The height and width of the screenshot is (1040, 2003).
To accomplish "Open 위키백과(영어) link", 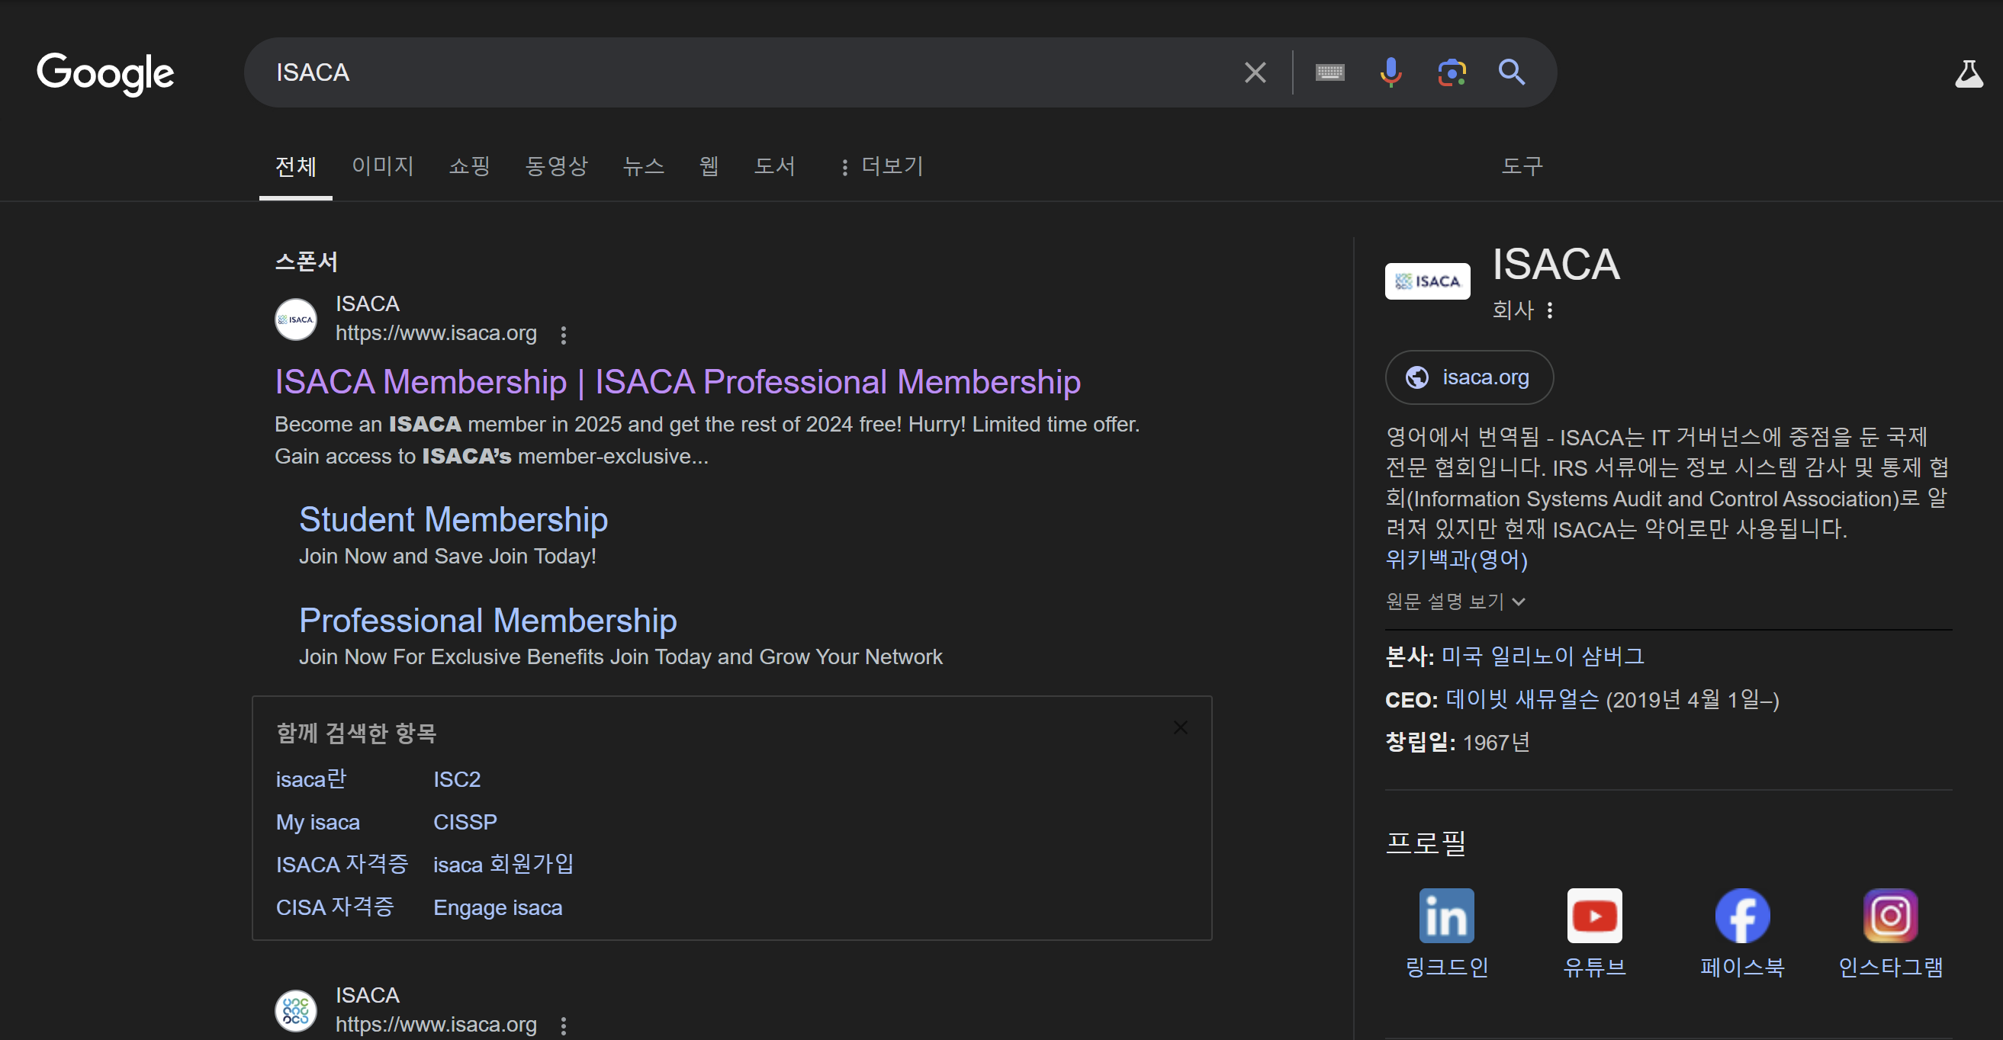I will [x=1456, y=559].
